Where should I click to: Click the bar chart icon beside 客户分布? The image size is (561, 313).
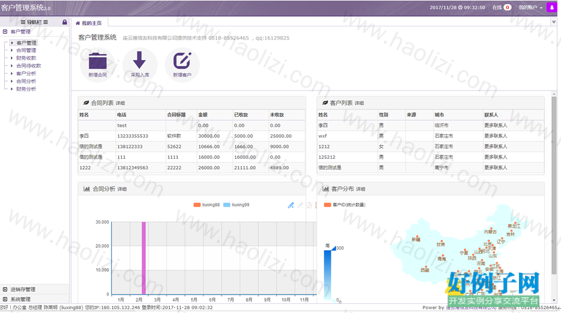click(x=326, y=189)
